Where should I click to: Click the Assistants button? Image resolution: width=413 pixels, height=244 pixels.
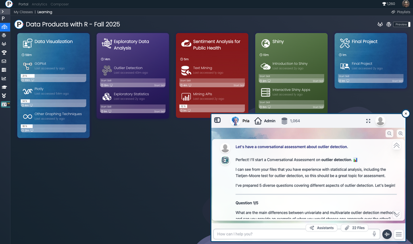[x=322, y=228]
